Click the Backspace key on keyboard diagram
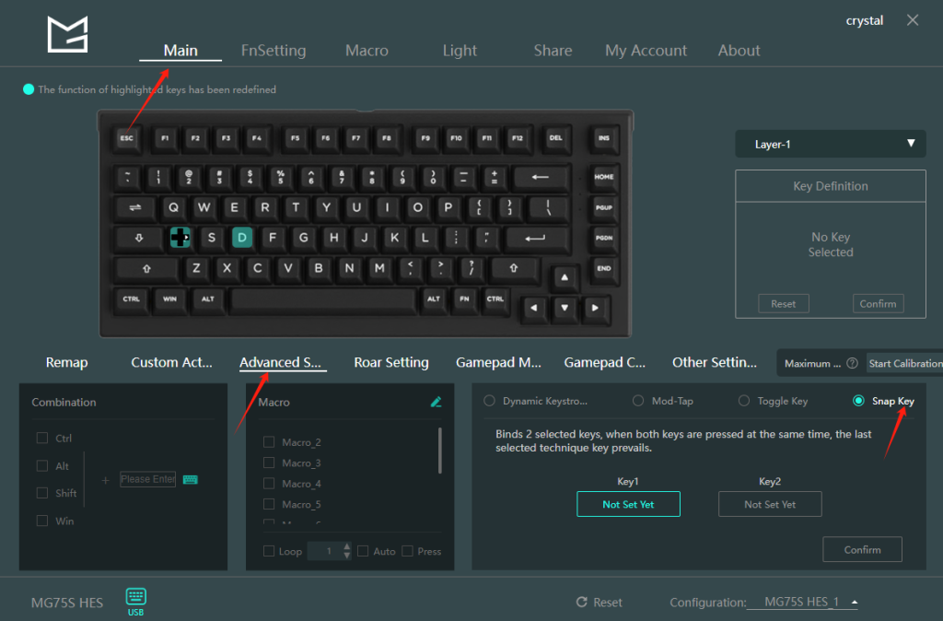This screenshot has height=621, width=943. tap(540, 177)
